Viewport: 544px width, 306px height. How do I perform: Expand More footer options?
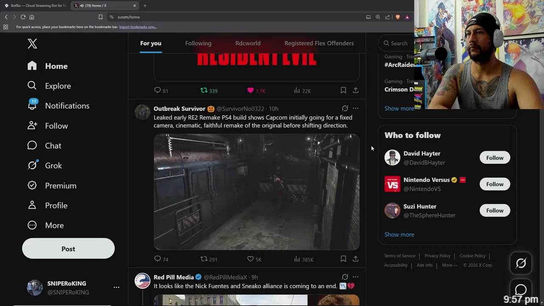(450, 265)
